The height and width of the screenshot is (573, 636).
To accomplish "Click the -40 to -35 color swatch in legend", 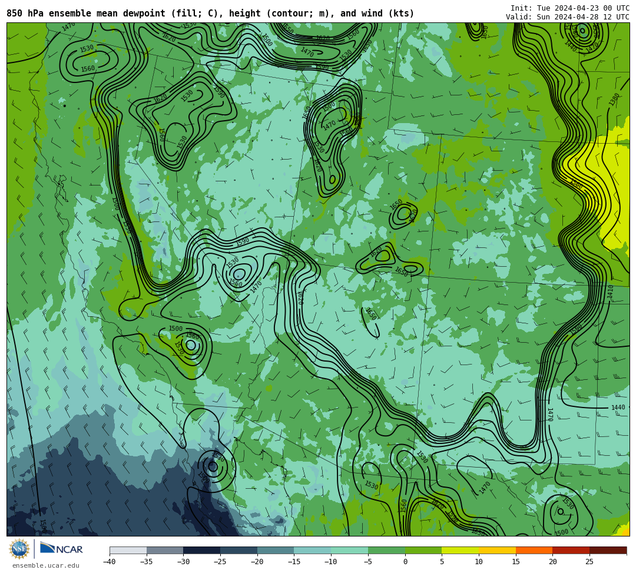I will coord(128,550).
